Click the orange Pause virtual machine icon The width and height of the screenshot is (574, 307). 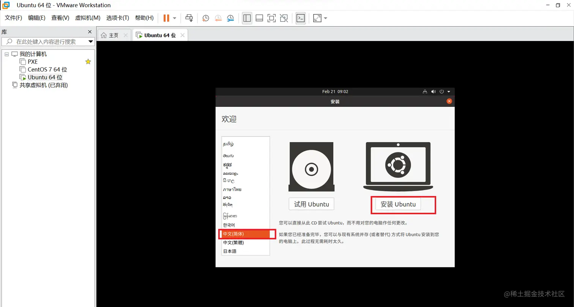coord(166,18)
